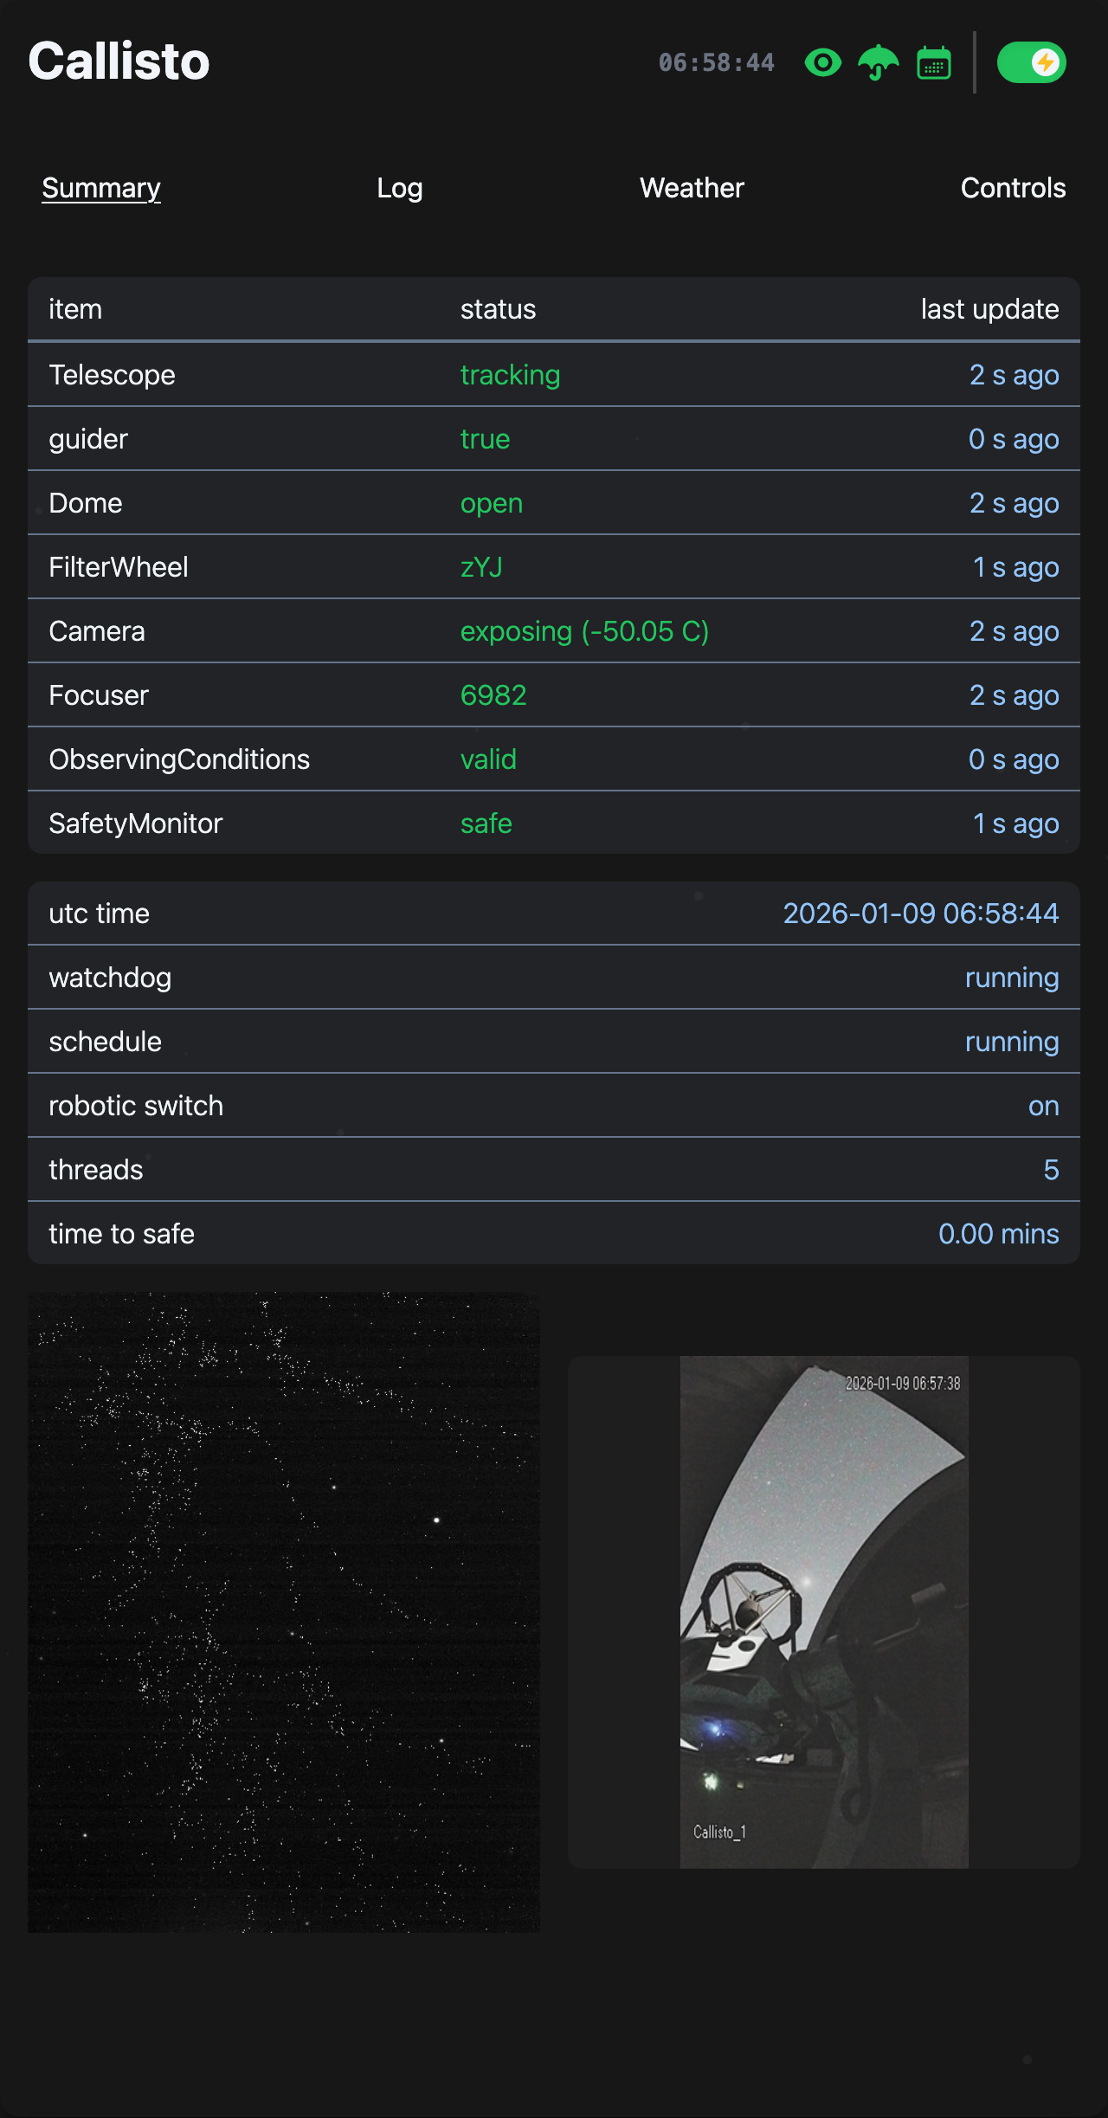Click the header clock time display
The width and height of the screenshot is (1108, 2118).
pyautogui.click(x=716, y=62)
